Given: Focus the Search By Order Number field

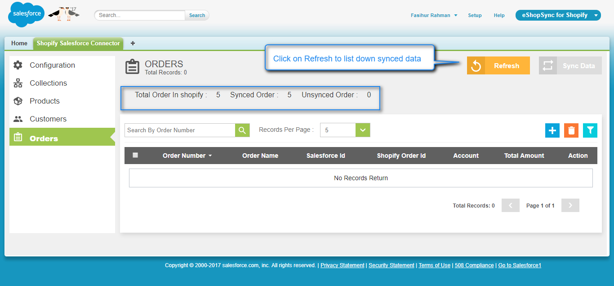Looking at the screenshot, I should (x=180, y=130).
